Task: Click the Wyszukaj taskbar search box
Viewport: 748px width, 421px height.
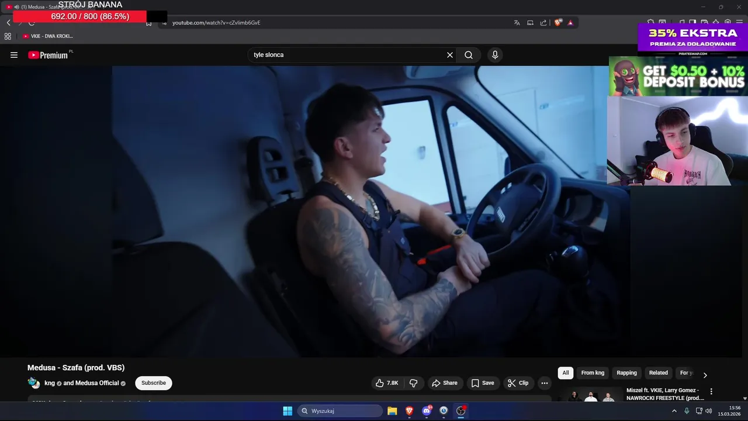Action: [x=341, y=410]
